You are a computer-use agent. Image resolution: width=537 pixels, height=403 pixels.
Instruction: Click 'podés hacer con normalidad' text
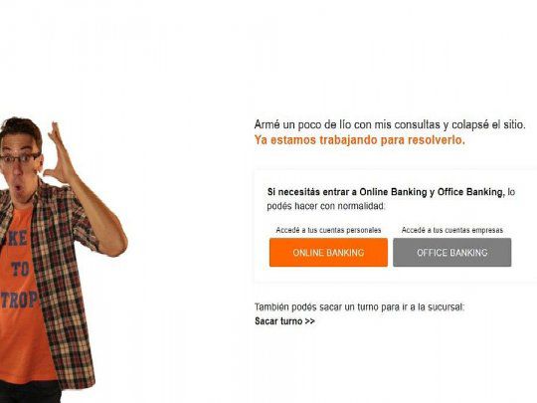326,206
